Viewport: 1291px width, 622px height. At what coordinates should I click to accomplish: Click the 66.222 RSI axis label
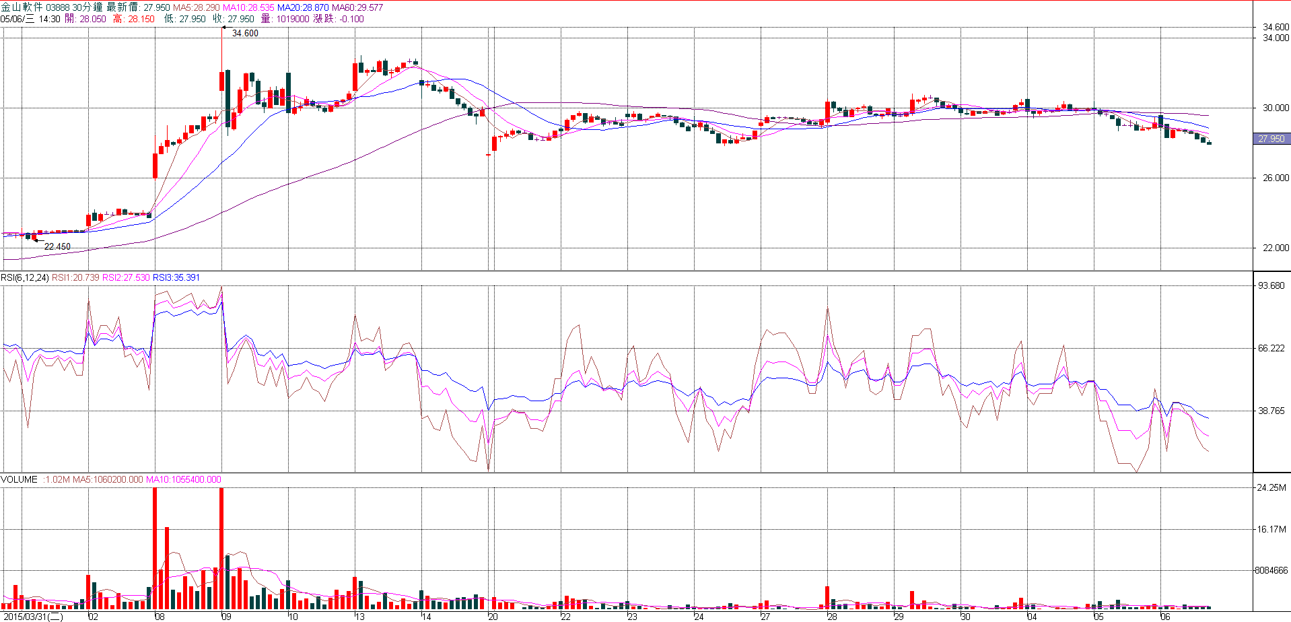1271,348
